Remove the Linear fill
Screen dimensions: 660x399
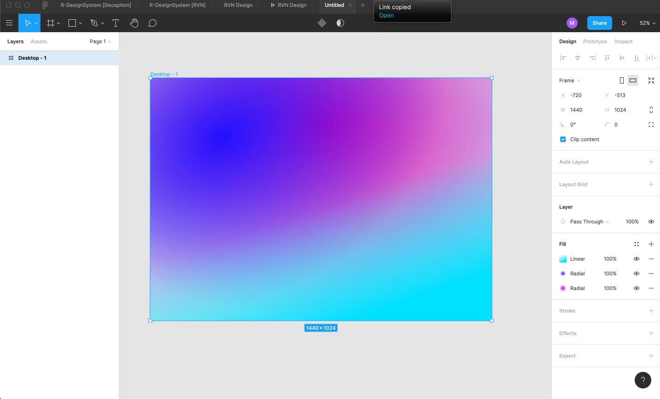[651, 259]
